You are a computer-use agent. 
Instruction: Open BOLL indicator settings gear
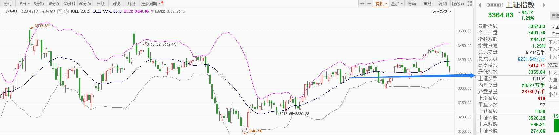click(67, 11)
